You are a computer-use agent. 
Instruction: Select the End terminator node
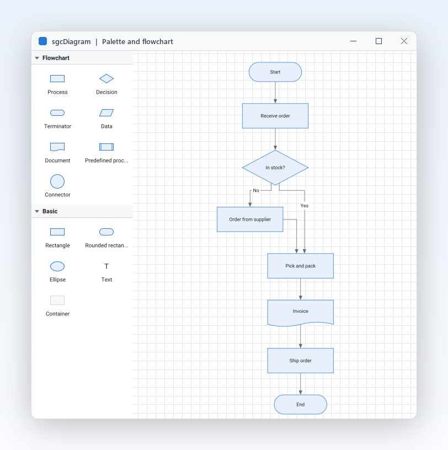coord(300,404)
